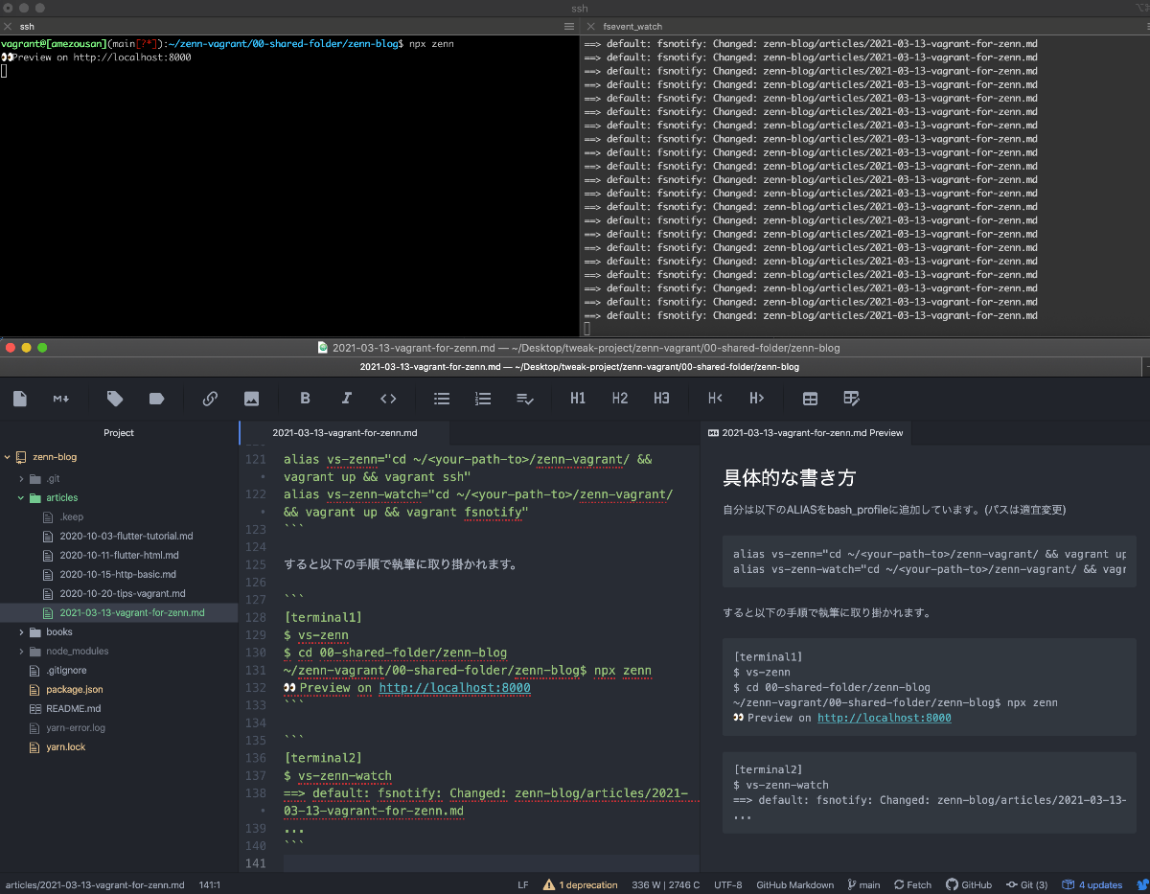Viewport: 1150px width, 894px height.
Task: Select the fsevent_watch terminal tab
Action: (x=632, y=27)
